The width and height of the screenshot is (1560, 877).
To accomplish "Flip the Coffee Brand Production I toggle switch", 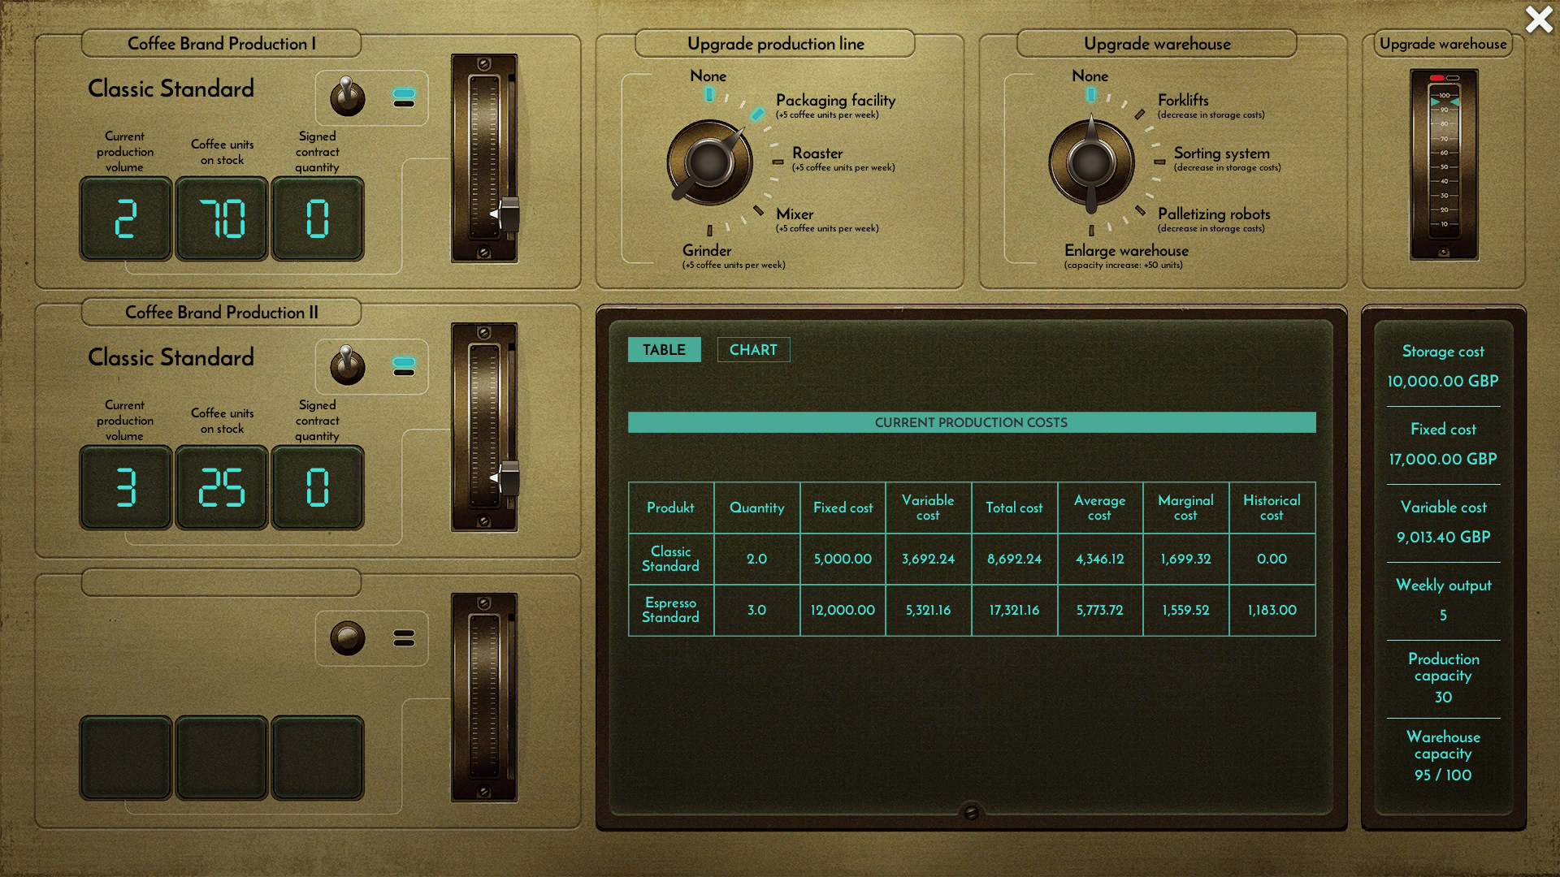I will (347, 97).
